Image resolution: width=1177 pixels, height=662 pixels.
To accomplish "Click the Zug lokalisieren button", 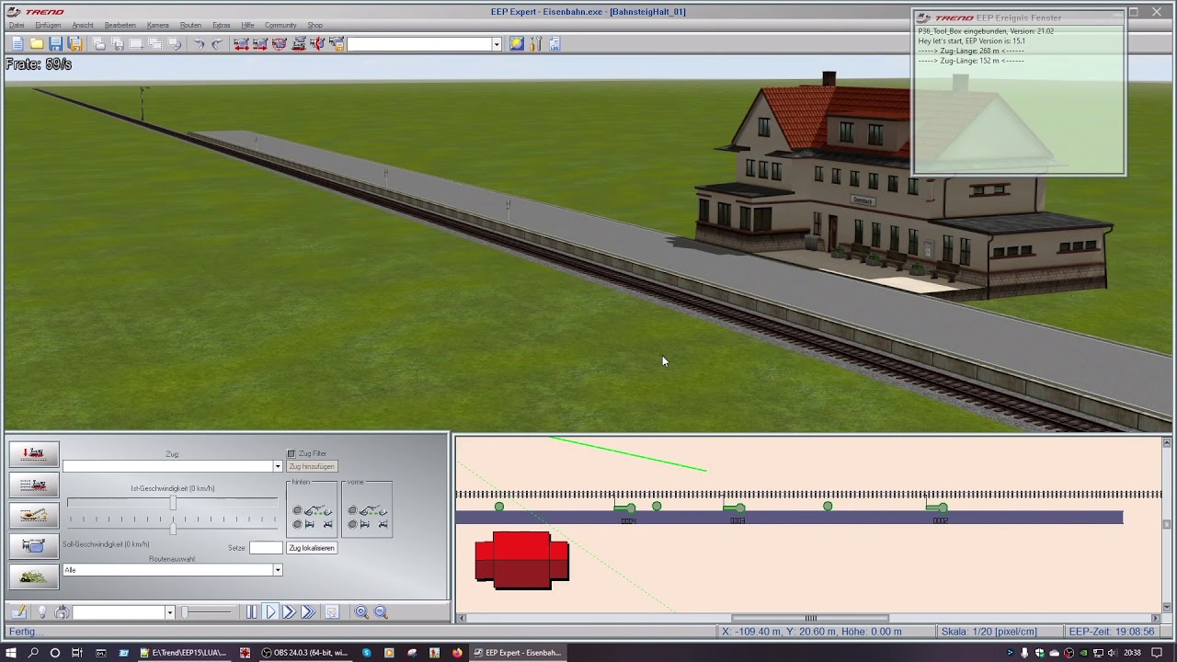I will tap(312, 548).
